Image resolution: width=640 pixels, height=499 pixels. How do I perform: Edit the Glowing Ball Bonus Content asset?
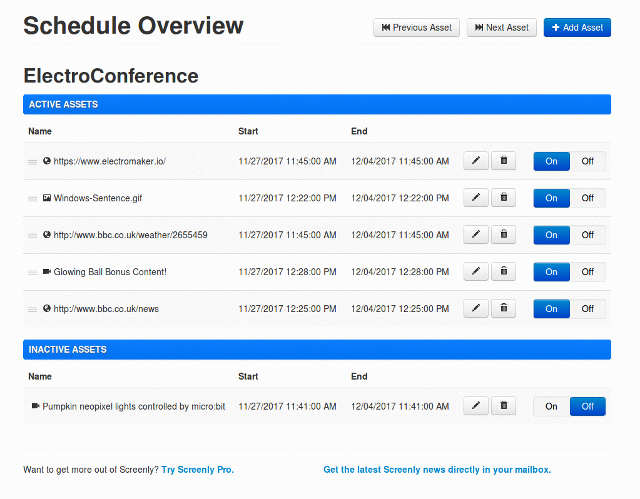475,272
